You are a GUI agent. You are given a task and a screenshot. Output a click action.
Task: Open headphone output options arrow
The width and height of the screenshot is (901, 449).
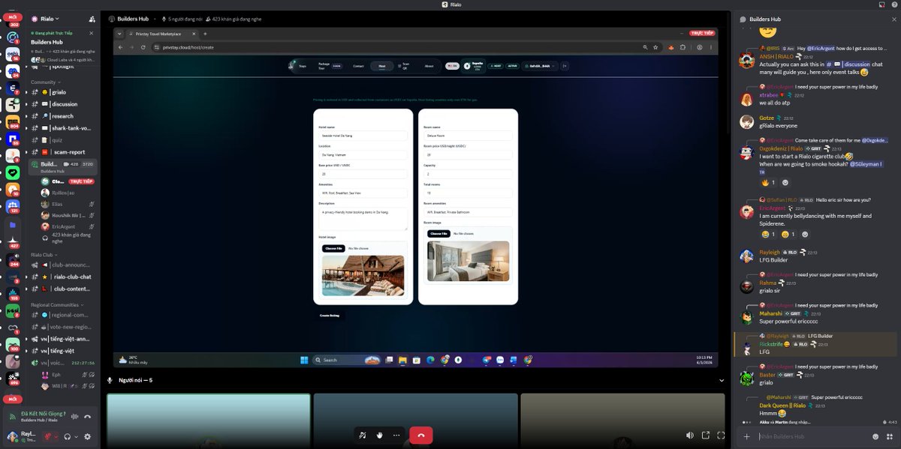pyautogui.click(x=76, y=436)
